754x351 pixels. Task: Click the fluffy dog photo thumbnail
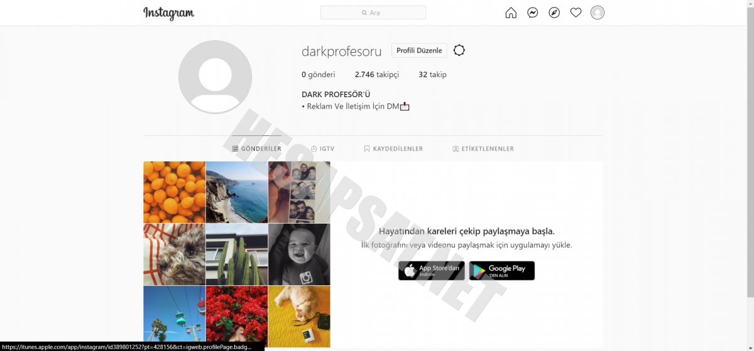pos(174,254)
